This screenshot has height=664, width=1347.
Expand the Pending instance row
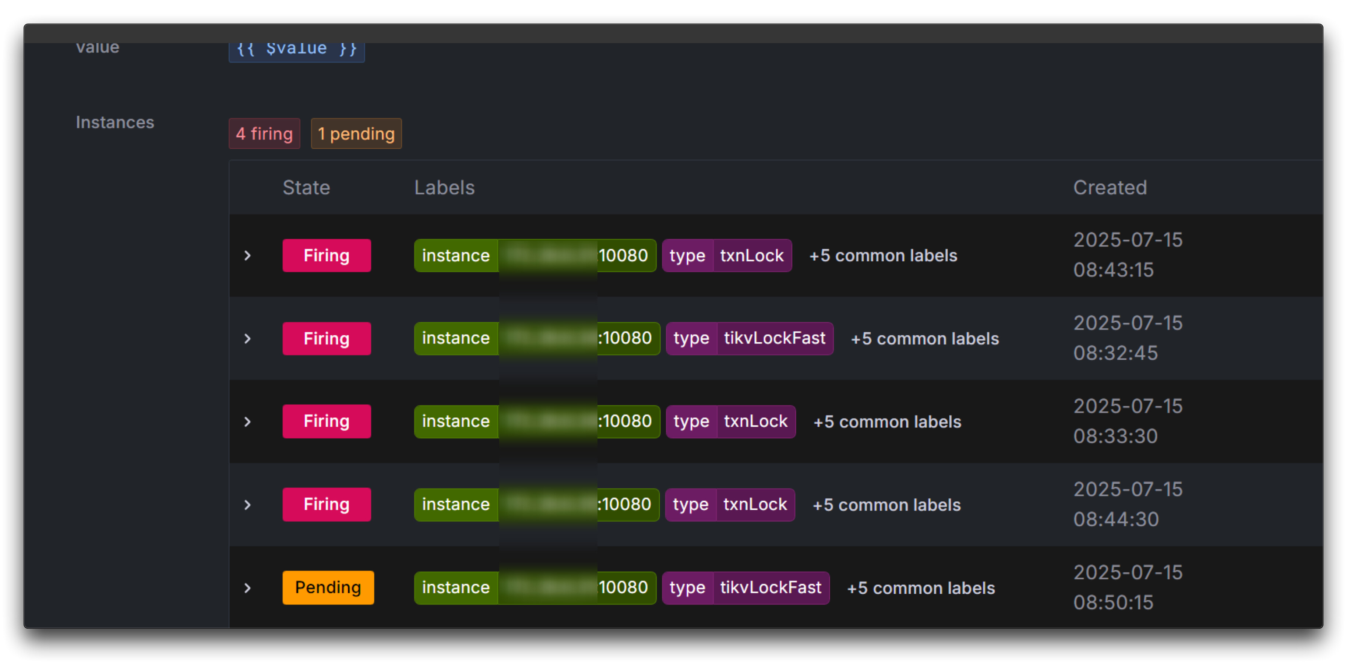pyautogui.click(x=247, y=588)
